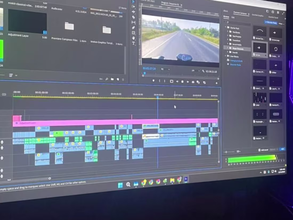Adjust the Composer thumbnail size slider
Image resolution: width=293 pixels, height=220 pixels.
click(226, 152)
